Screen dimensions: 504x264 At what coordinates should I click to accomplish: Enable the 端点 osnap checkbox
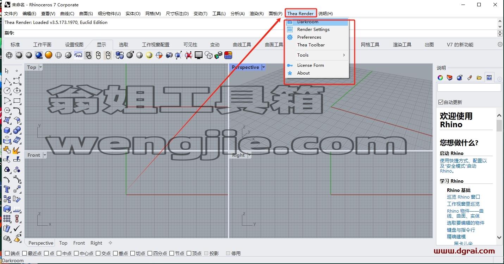click(x=7, y=253)
